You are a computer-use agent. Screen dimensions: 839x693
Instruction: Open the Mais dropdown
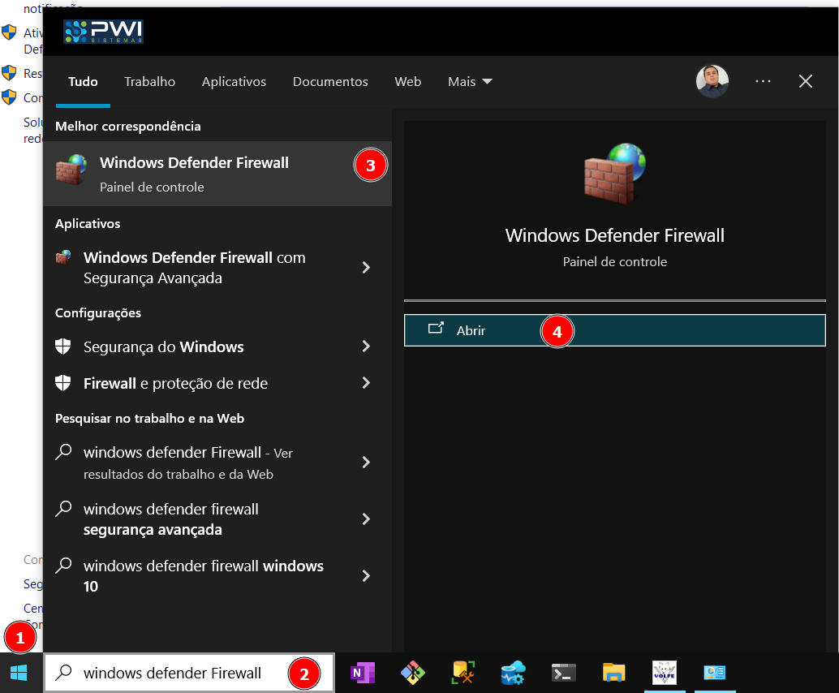(470, 82)
